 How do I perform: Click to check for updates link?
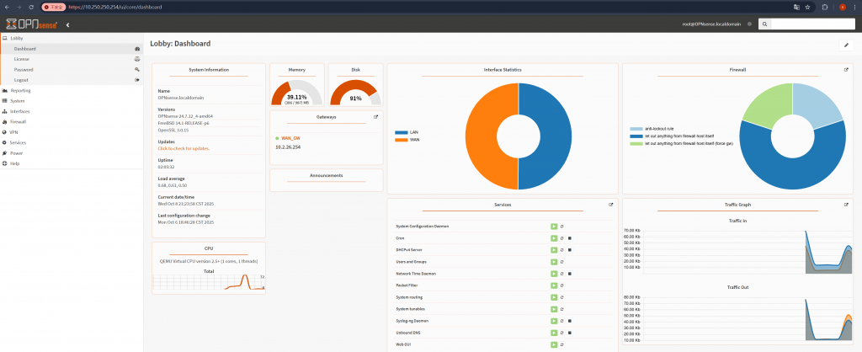coord(184,148)
